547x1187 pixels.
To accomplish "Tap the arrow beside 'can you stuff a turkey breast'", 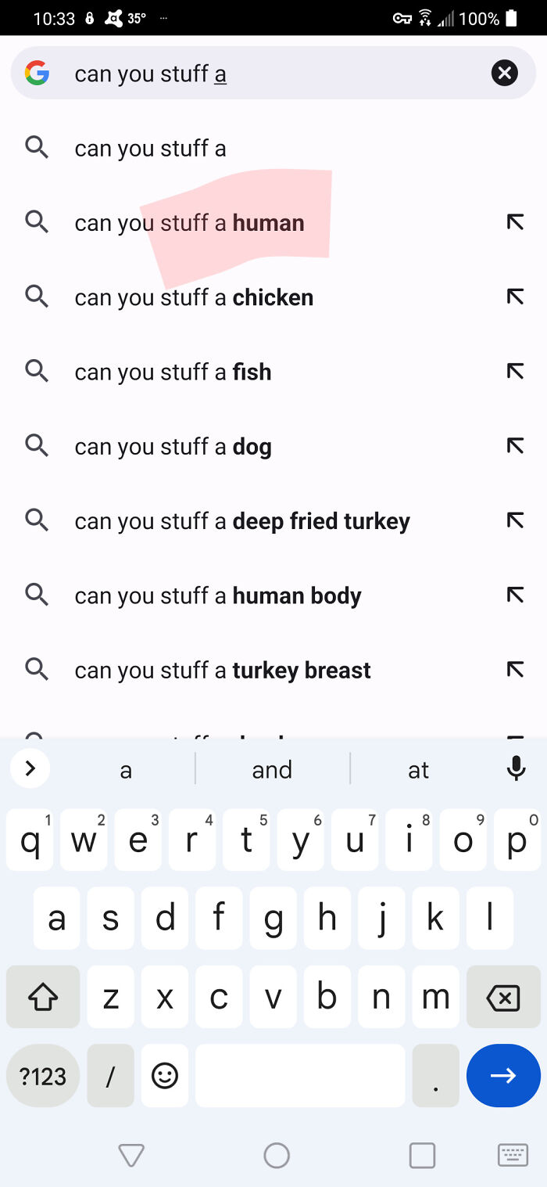I will (514, 670).
